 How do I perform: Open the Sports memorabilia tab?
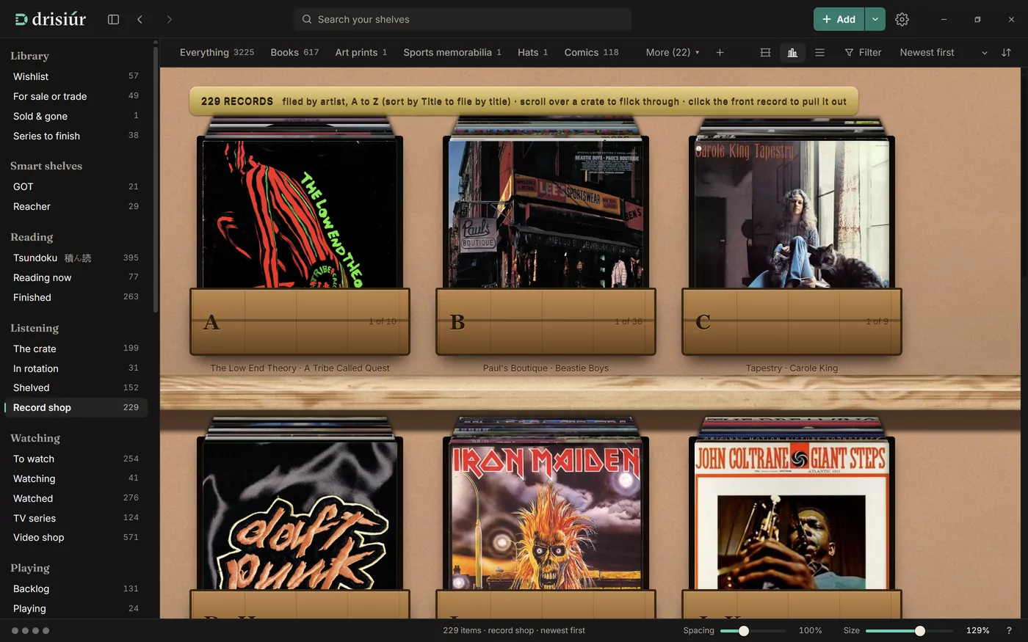coord(452,52)
